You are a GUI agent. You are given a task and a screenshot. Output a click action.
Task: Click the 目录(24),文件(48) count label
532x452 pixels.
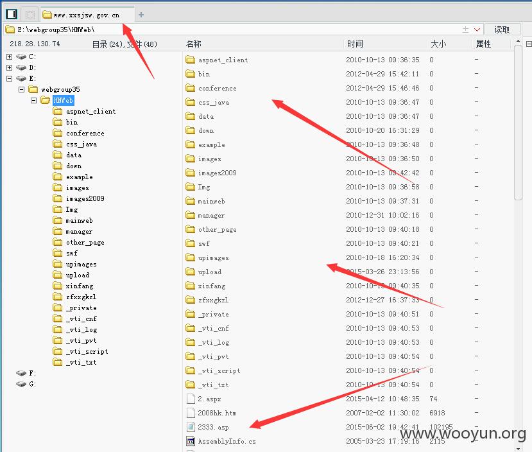coord(124,44)
